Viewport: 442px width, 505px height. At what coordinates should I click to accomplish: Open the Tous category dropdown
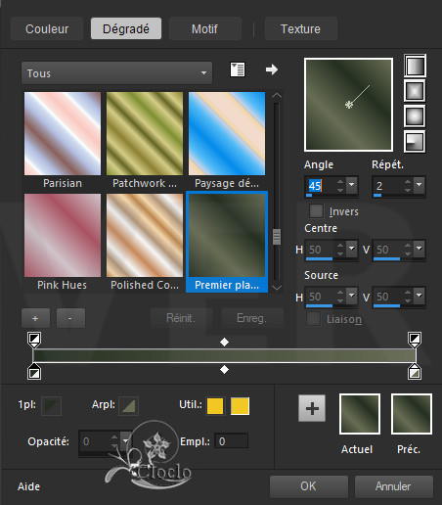tap(116, 73)
